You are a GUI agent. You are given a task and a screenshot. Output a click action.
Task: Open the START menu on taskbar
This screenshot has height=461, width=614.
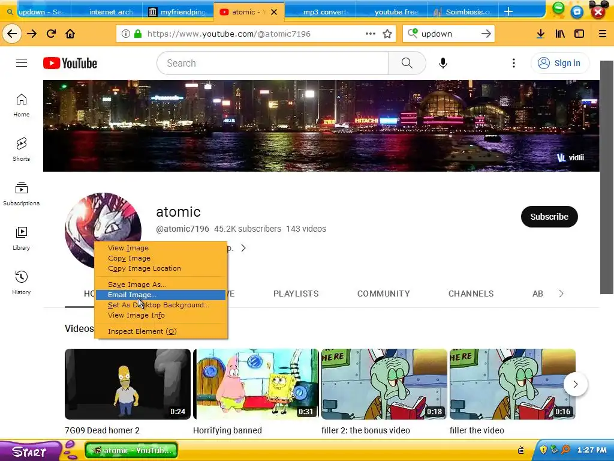(29, 451)
